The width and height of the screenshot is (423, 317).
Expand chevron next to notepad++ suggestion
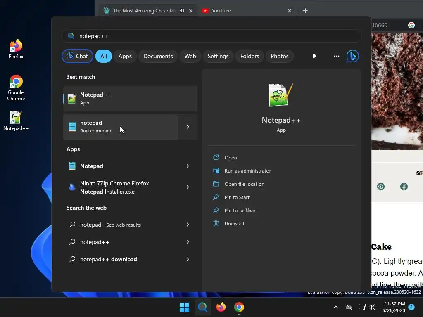point(188,242)
